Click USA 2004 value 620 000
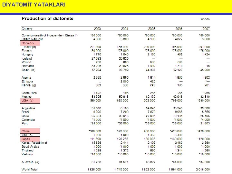This screenshot has height=174, width=232. [123, 101]
